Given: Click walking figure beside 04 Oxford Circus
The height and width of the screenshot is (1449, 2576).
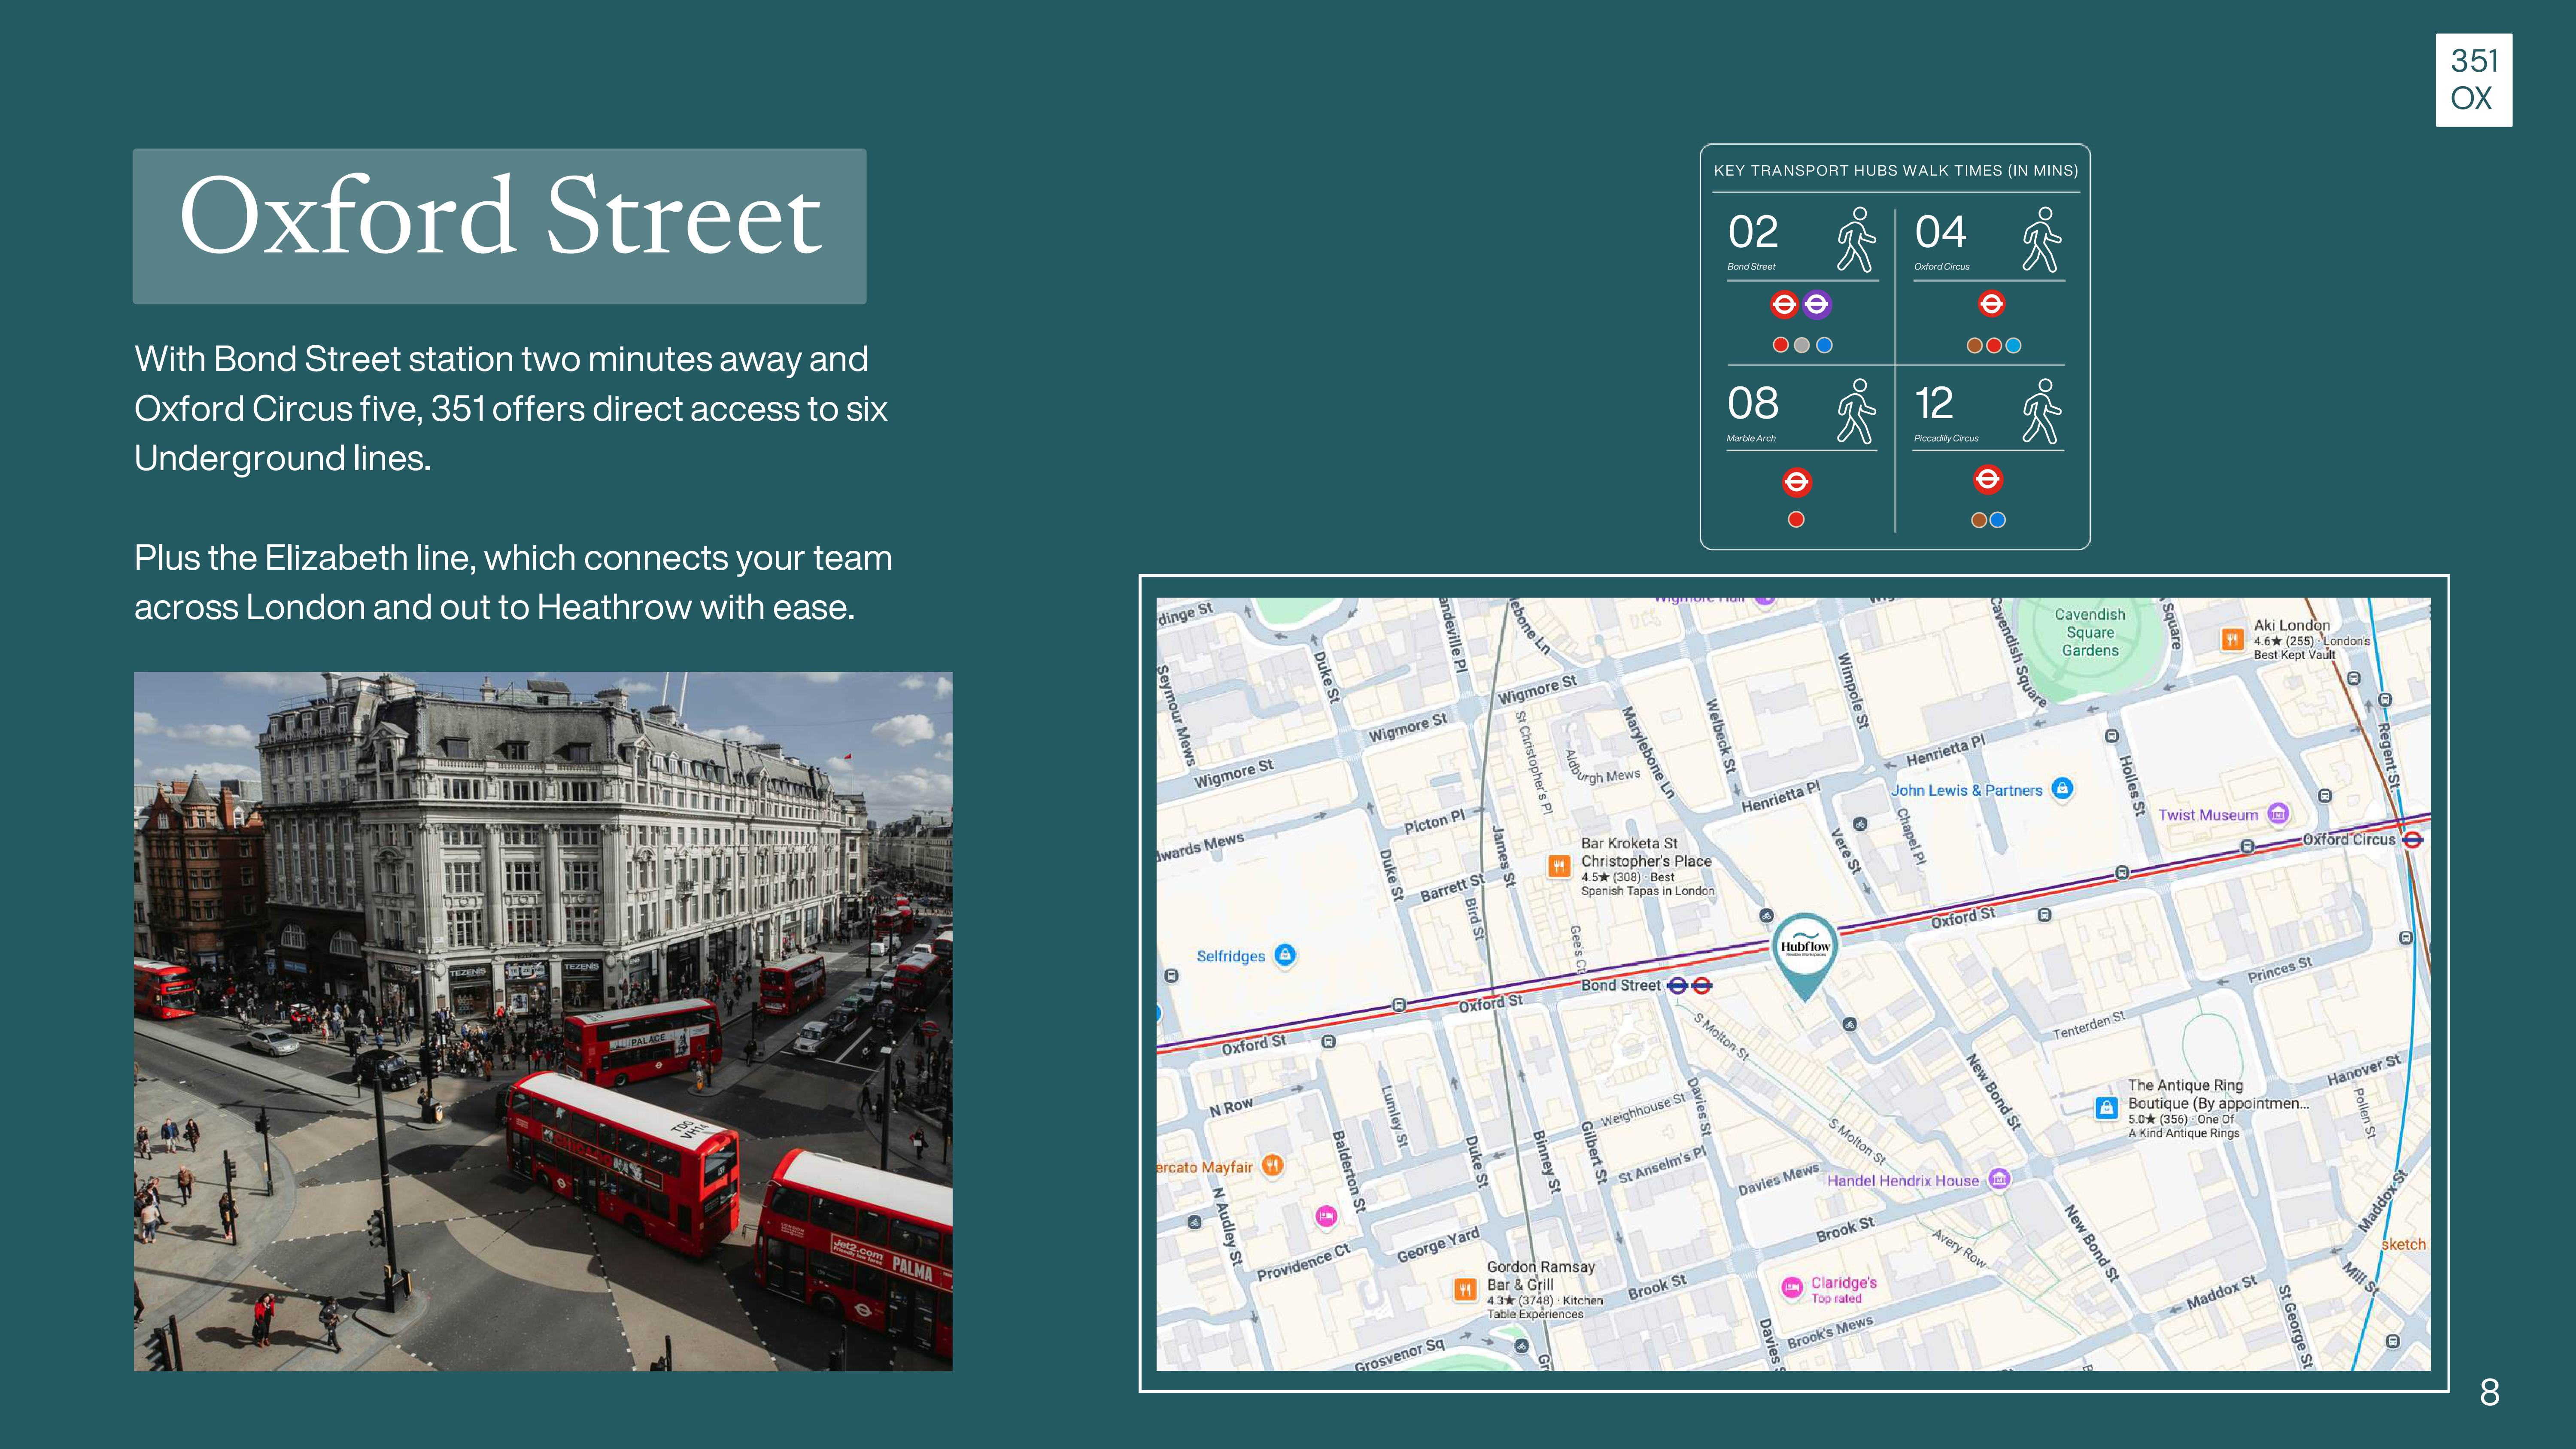Looking at the screenshot, I should click(2042, 240).
